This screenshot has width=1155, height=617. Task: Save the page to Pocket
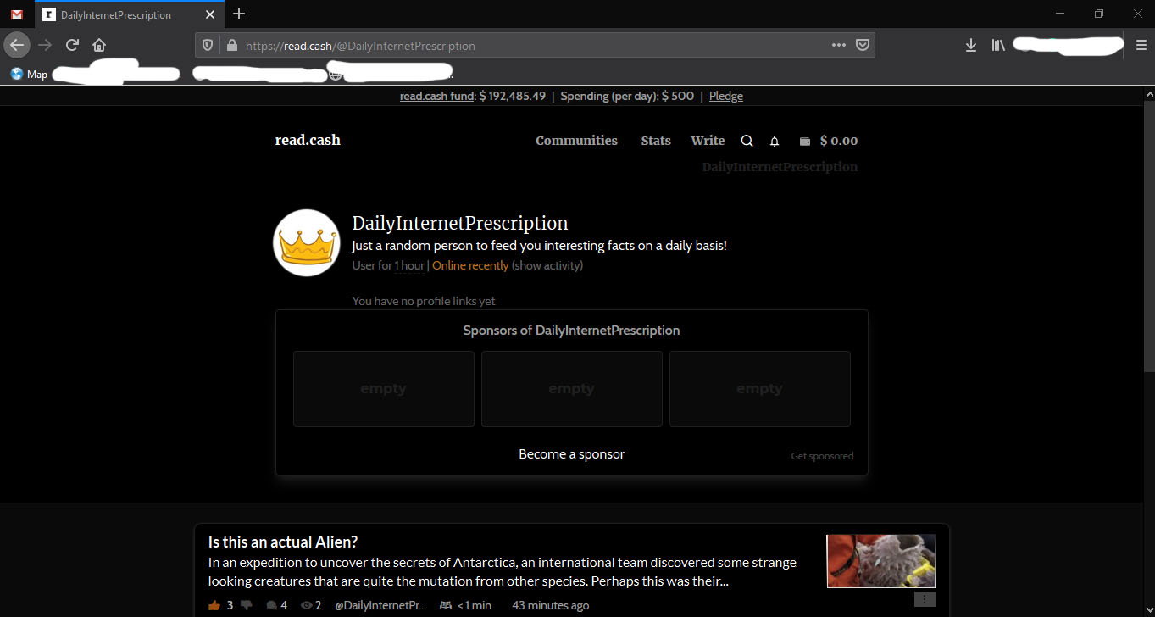pyautogui.click(x=862, y=46)
